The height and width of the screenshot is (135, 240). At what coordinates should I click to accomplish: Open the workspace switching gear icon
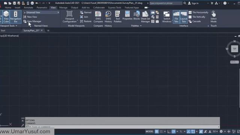tap(221, 131)
